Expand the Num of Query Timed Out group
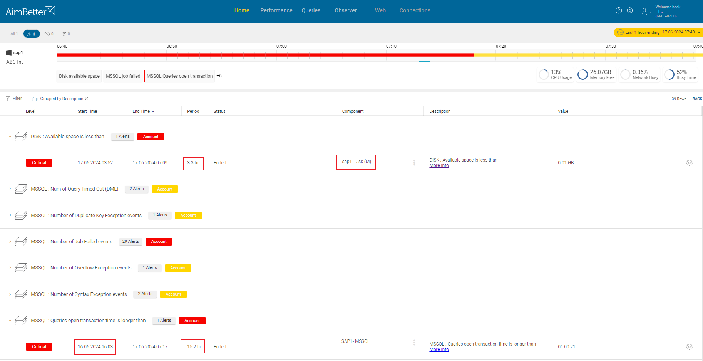 coord(10,189)
